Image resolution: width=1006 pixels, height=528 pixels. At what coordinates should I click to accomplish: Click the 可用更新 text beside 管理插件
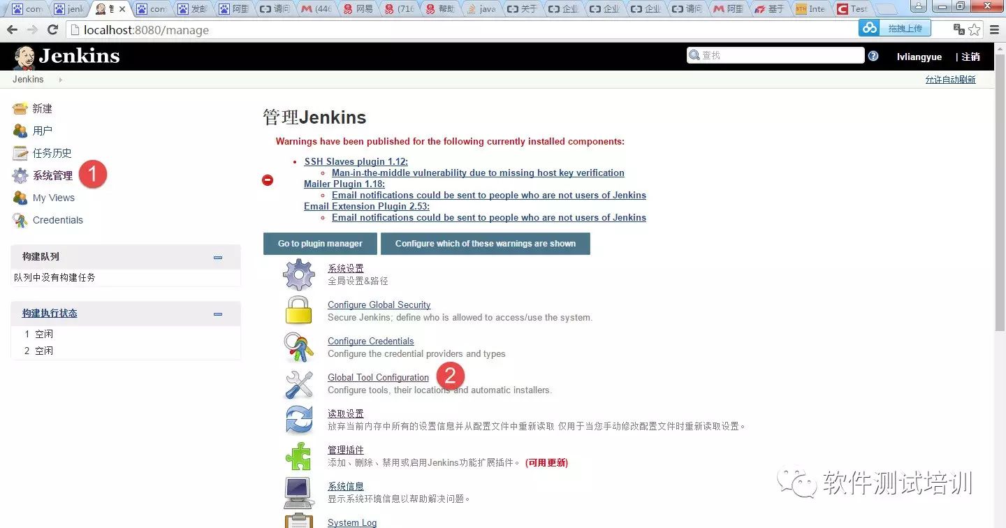tap(547, 462)
